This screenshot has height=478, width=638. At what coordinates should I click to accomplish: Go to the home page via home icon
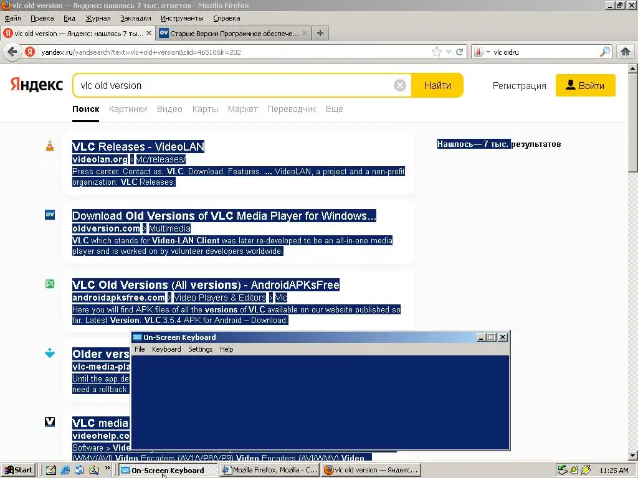click(626, 52)
